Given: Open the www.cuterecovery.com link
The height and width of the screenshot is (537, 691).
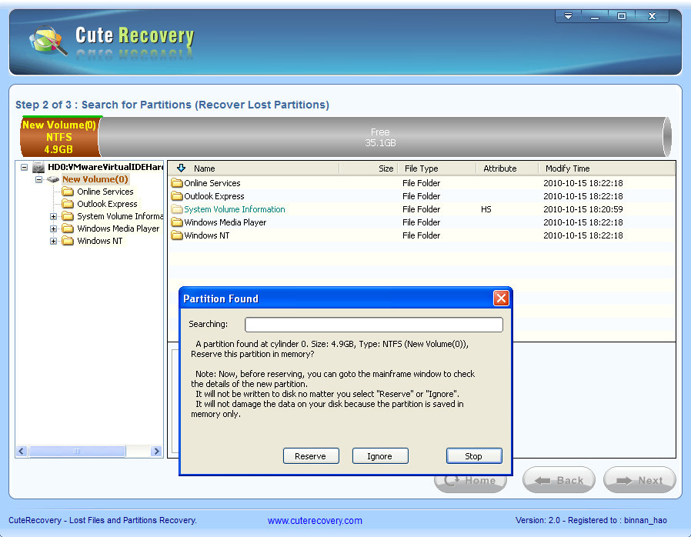Looking at the screenshot, I should coord(315,521).
